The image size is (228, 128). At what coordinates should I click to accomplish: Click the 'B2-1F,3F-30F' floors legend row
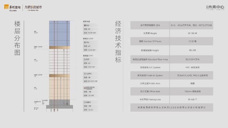coord(91,81)
